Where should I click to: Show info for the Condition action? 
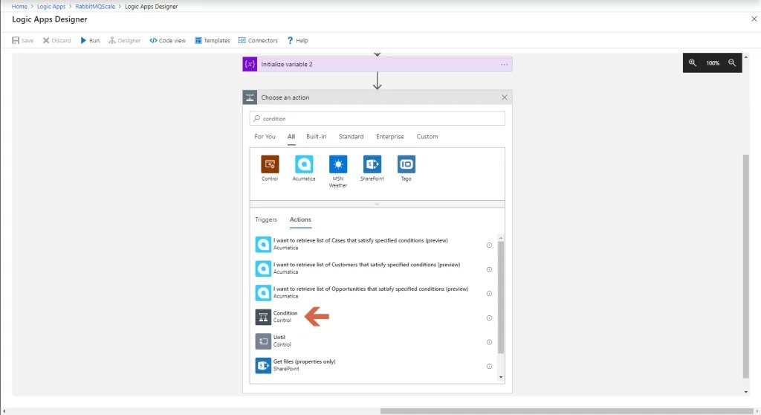[489, 318]
